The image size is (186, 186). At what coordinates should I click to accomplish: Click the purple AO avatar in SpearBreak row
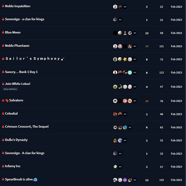tap(125, 180)
